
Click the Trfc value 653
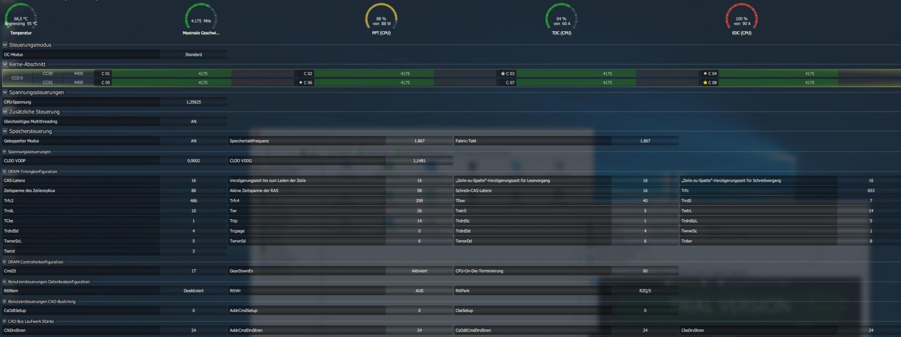pos(871,191)
